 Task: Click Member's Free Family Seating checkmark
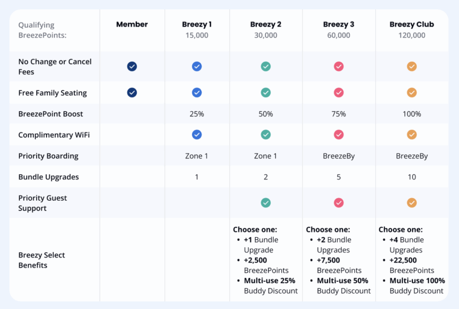click(x=132, y=93)
